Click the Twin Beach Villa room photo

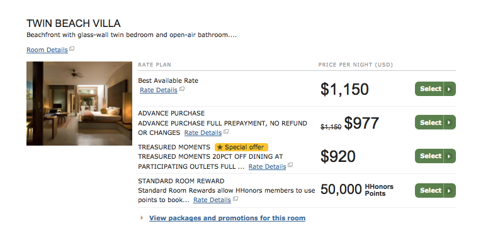click(x=79, y=104)
